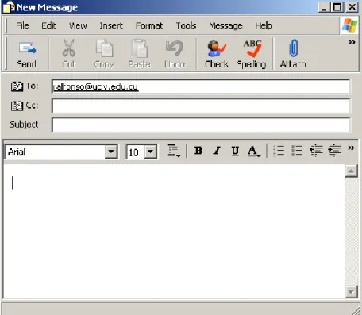Open the File menu
The height and width of the screenshot is (315, 362).
[22, 25]
